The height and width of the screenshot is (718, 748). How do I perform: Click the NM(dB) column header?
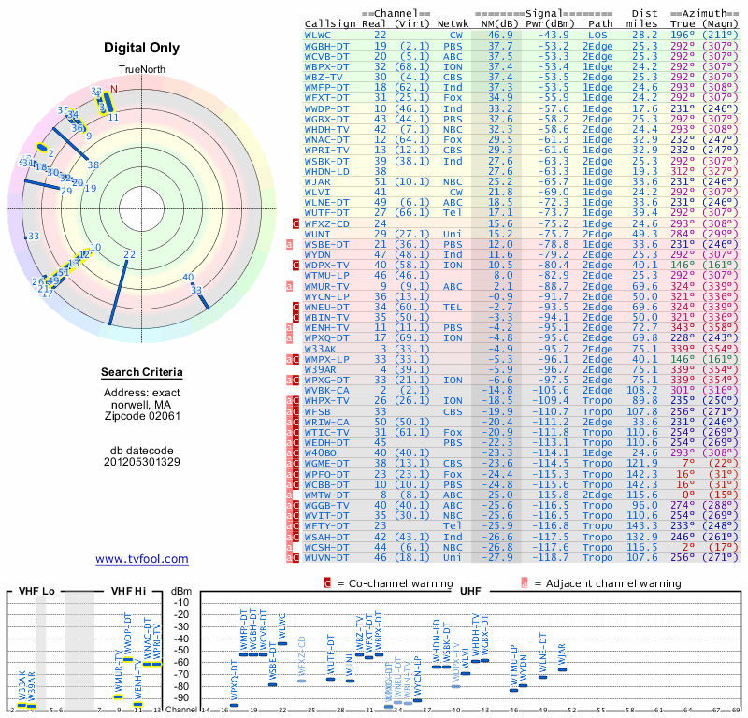499,24
